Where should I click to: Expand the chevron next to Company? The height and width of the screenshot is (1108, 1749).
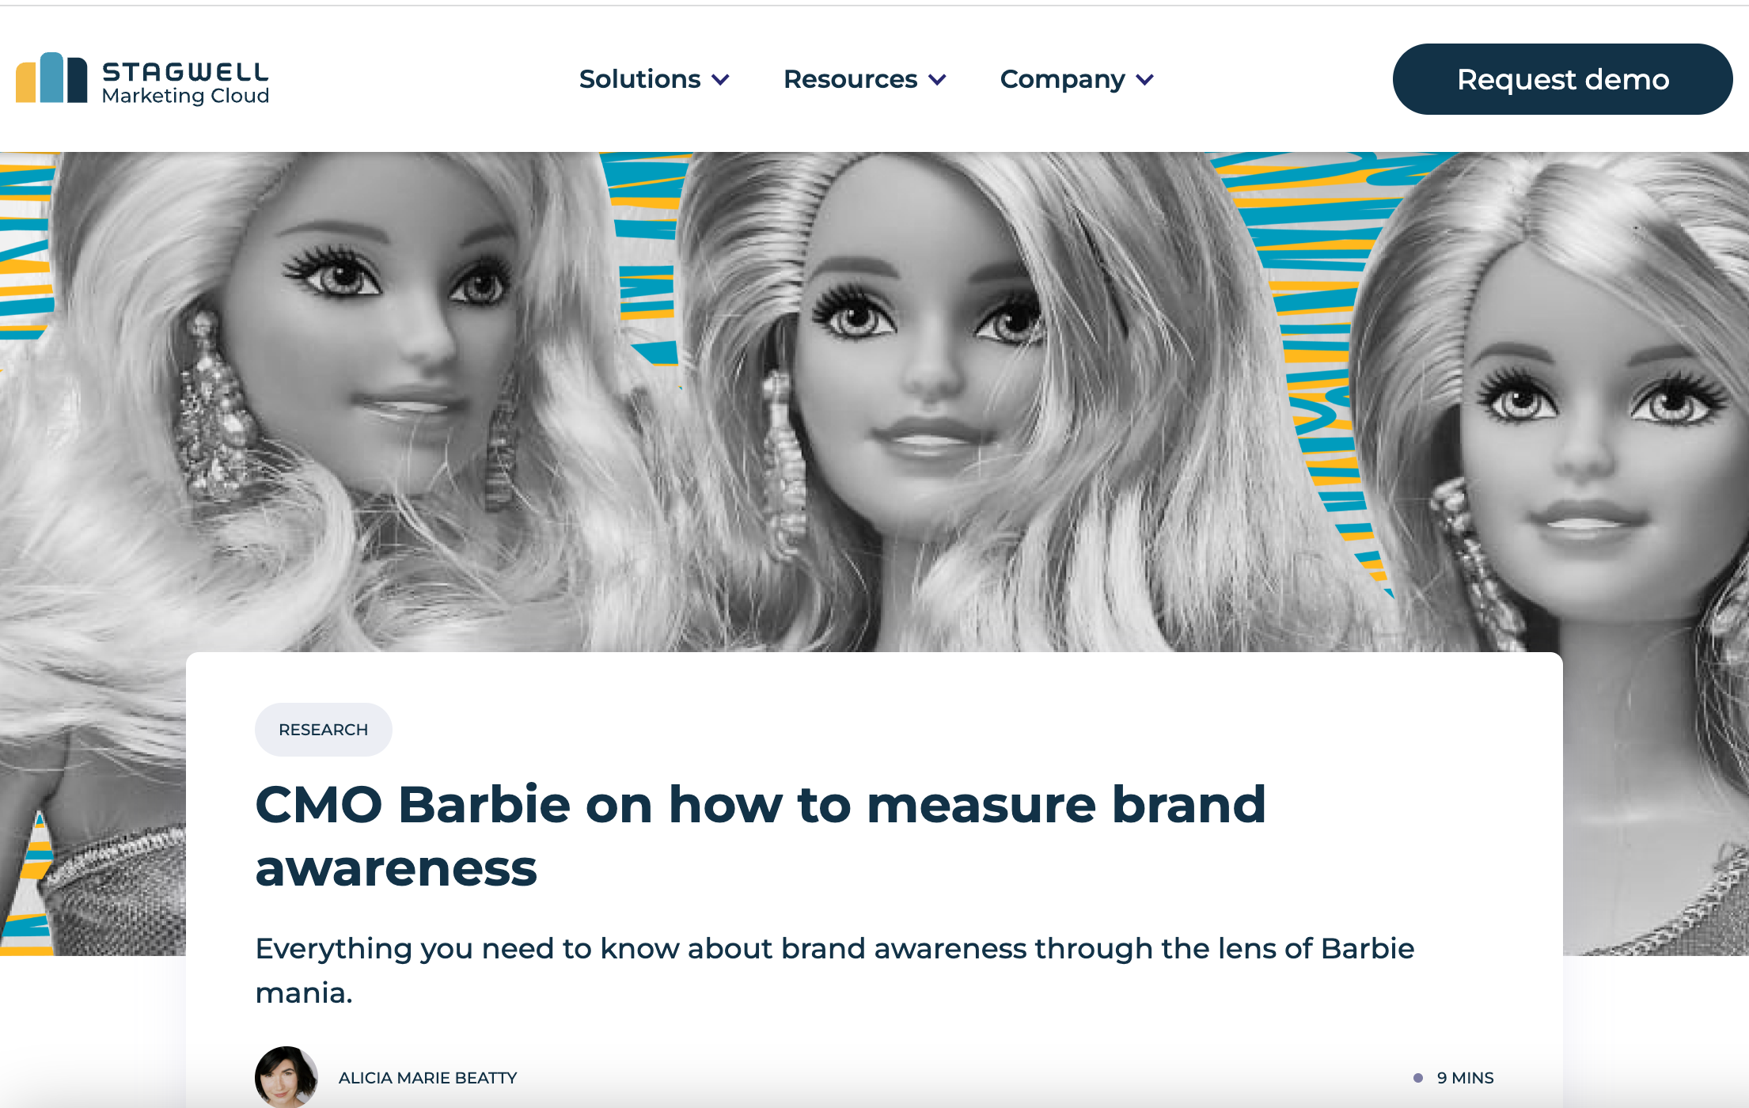1144,80
